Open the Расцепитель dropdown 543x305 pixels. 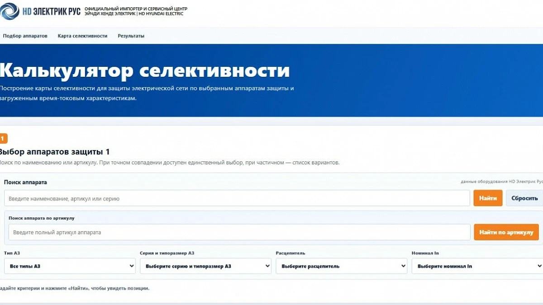341,266
